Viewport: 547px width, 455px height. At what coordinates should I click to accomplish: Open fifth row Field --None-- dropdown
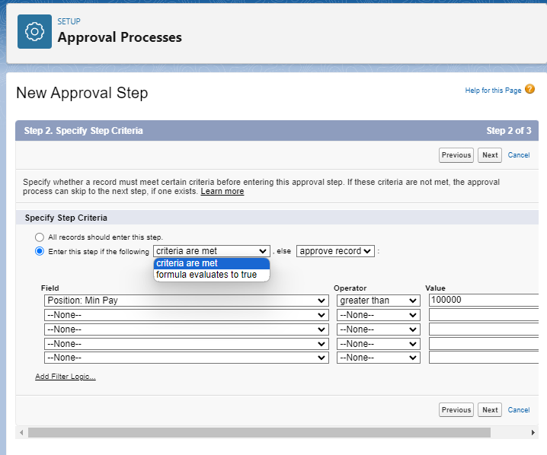click(x=187, y=358)
